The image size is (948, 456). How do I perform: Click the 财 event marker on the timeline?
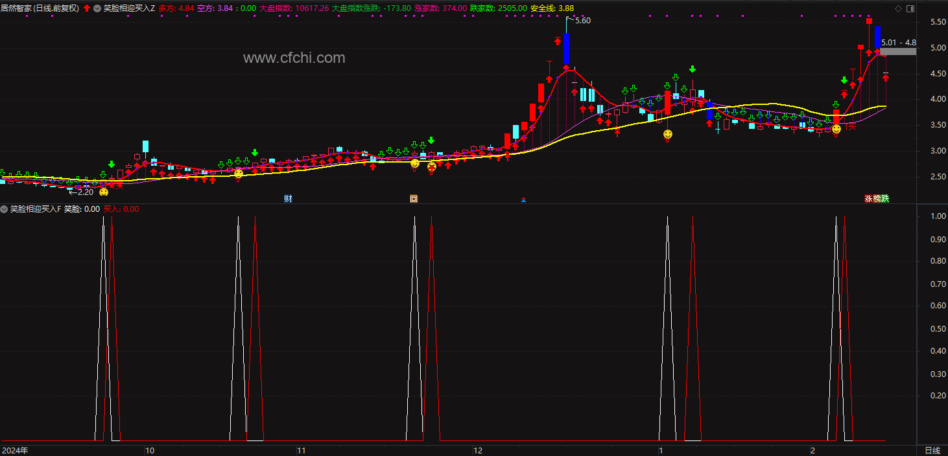point(288,199)
